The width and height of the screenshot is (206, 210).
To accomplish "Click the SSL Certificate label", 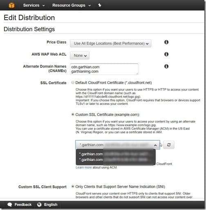I will coord(53,83).
